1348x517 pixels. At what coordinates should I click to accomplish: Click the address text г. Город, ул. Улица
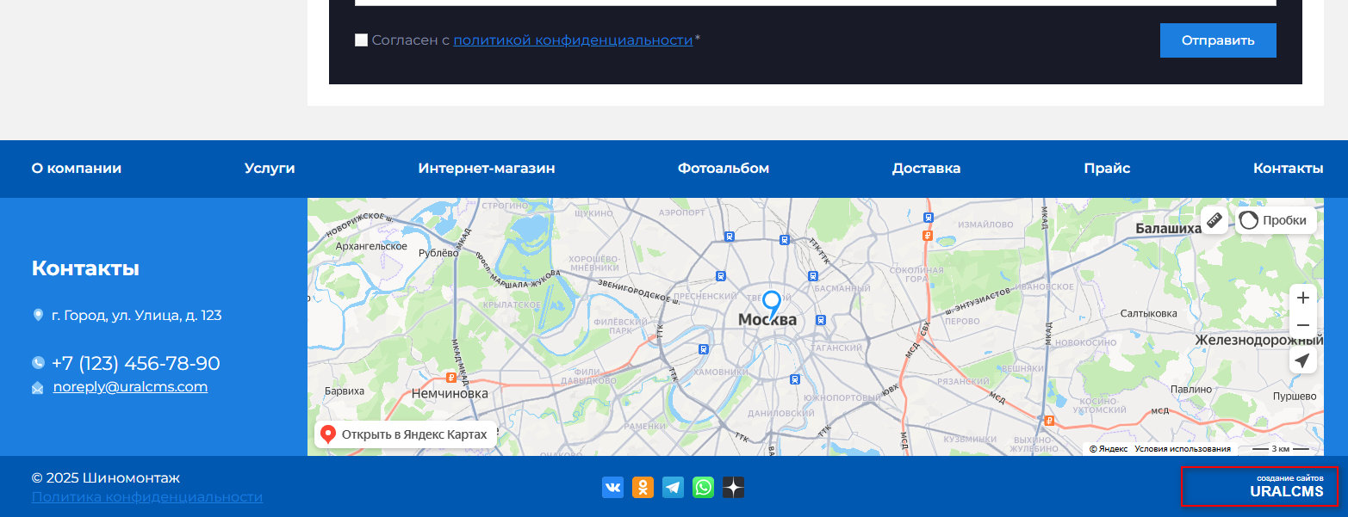pos(137,316)
